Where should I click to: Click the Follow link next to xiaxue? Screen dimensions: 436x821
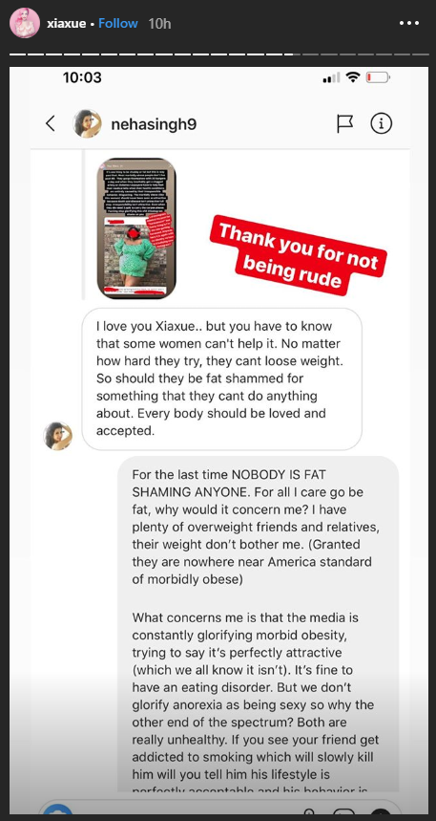pos(118,24)
